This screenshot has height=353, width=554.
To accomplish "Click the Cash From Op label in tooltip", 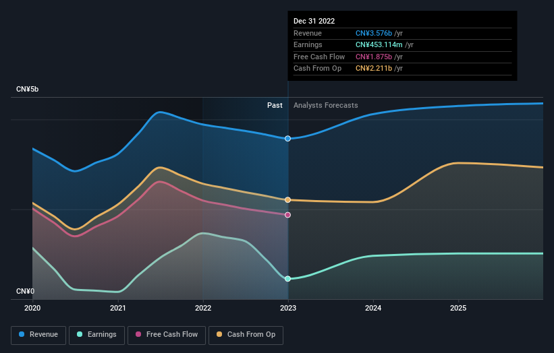I will pyautogui.click(x=317, y=69).
